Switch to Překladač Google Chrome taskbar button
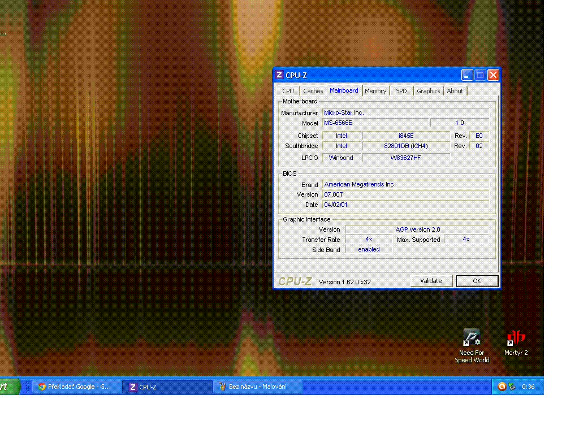This screenshot has height=434, width=579. [77, 387]
